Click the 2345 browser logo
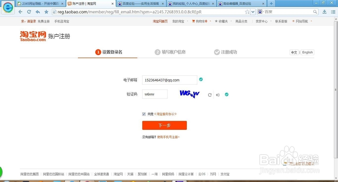Viewport: 338px width, 182px height. (8, 7)
